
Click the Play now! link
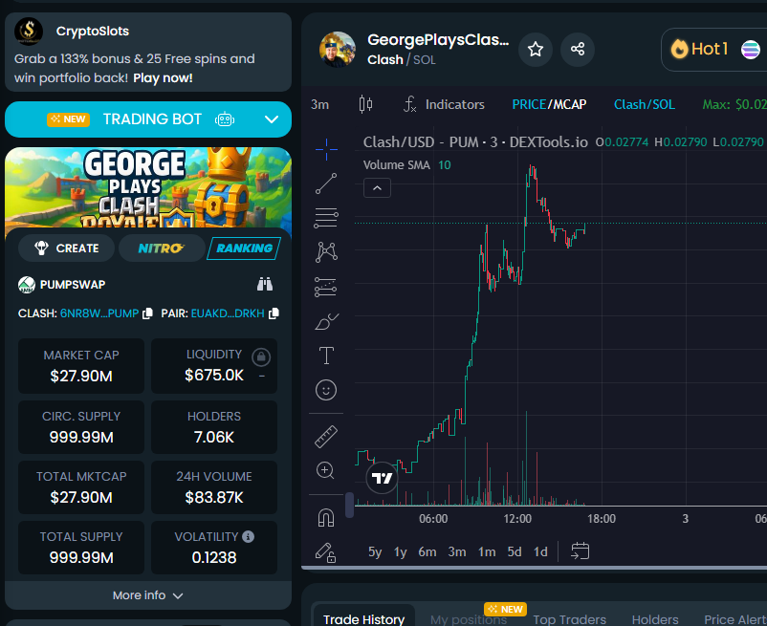point(163,77)
